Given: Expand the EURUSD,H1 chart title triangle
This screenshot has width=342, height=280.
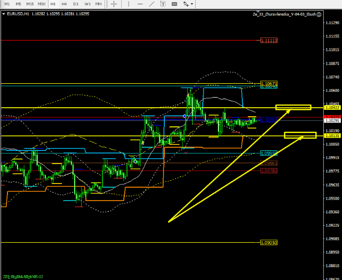Looking at the screenshot, I should click(4, 14).
